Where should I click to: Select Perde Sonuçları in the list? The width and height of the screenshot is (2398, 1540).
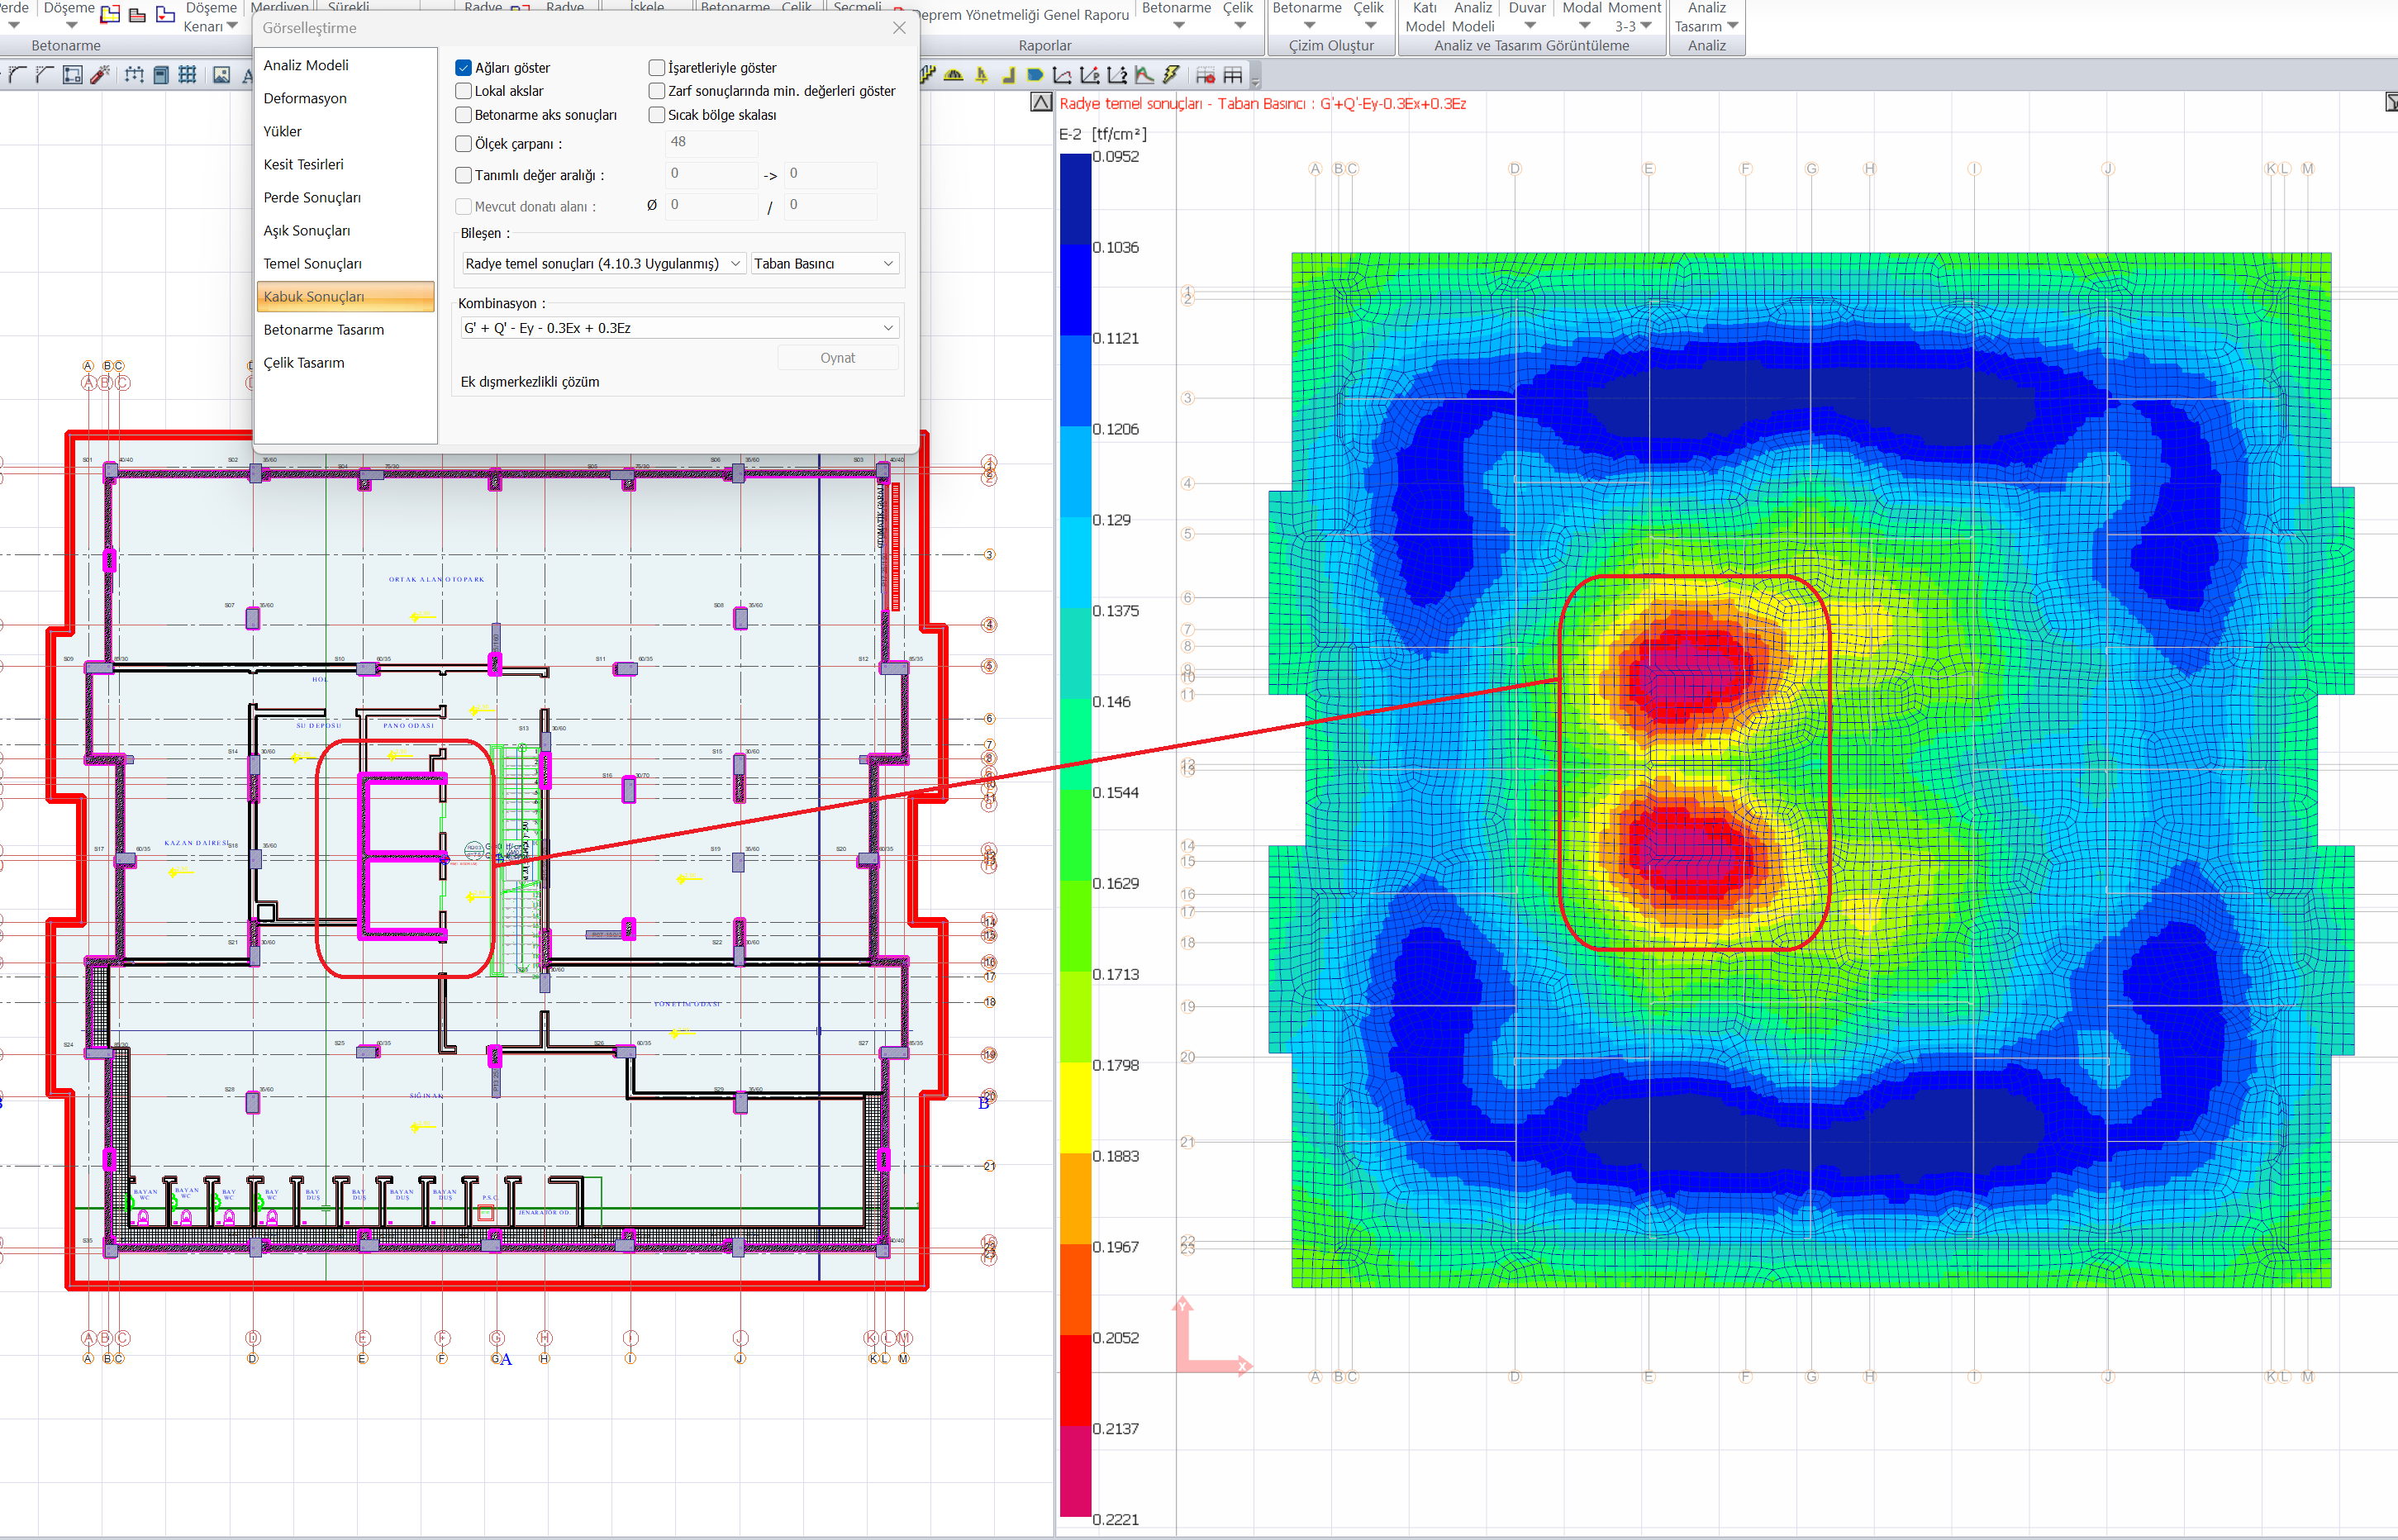point(345,197)
